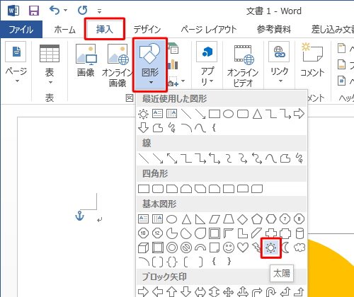The height and width of the screenshot is (297, 354).
Task: Select triangle shape in recently used
Action: coord(257,114)
